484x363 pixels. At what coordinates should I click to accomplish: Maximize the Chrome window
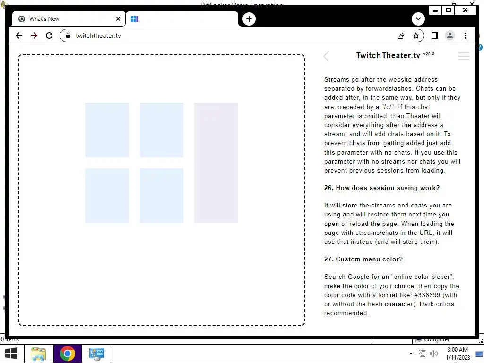tap(449, 10)
